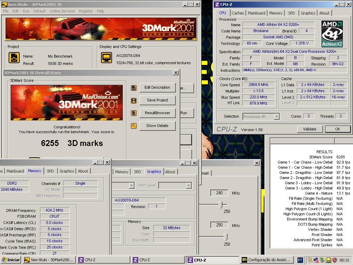Image resolution: width=353 pixels, height=265 pixels.
Task: Click the Edit Description icon
Action: point(134,88)
